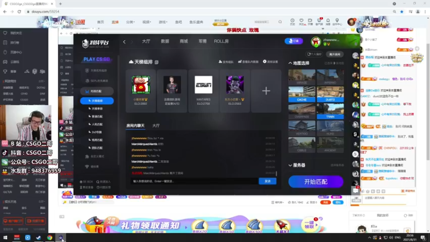Expand the 对战匹配 sidebar group
Screen dimensions: 430x242
pyautogui.click(x=97, y=91)
